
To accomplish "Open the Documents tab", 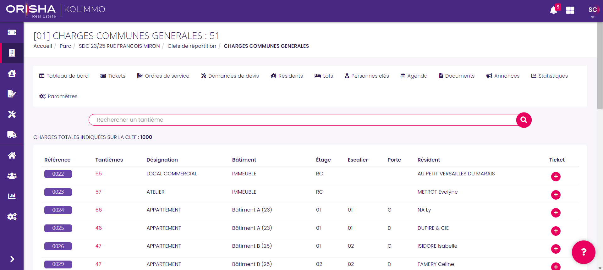I will click(457, 76).
